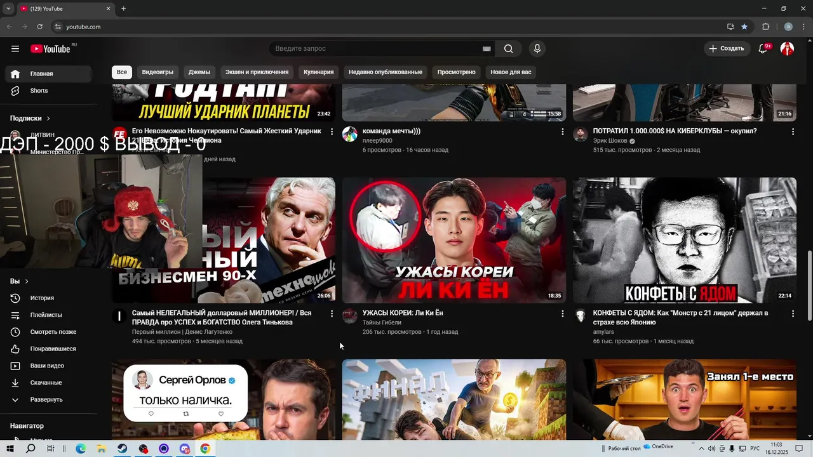Image resolution: width=813 pixels, height=457 pixels.
Task: Close the (129) YouTube tab
Action: point(108,8)
